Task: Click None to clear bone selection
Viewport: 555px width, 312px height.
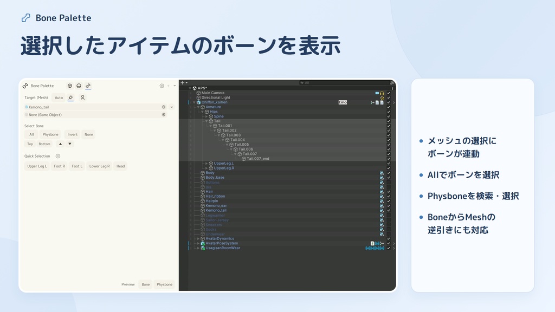Action: [x=88, y=134]
